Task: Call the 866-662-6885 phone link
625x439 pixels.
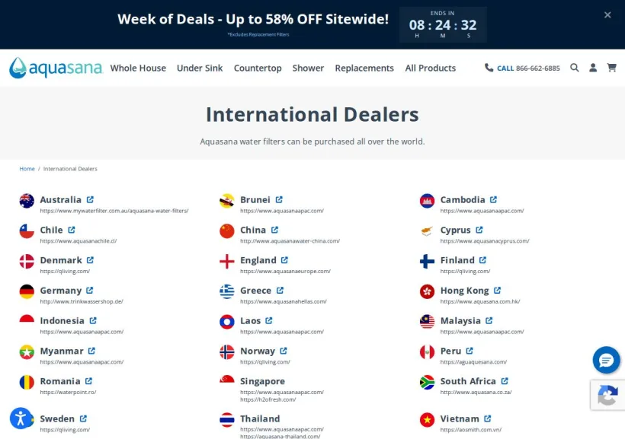Action: (522, 68)
